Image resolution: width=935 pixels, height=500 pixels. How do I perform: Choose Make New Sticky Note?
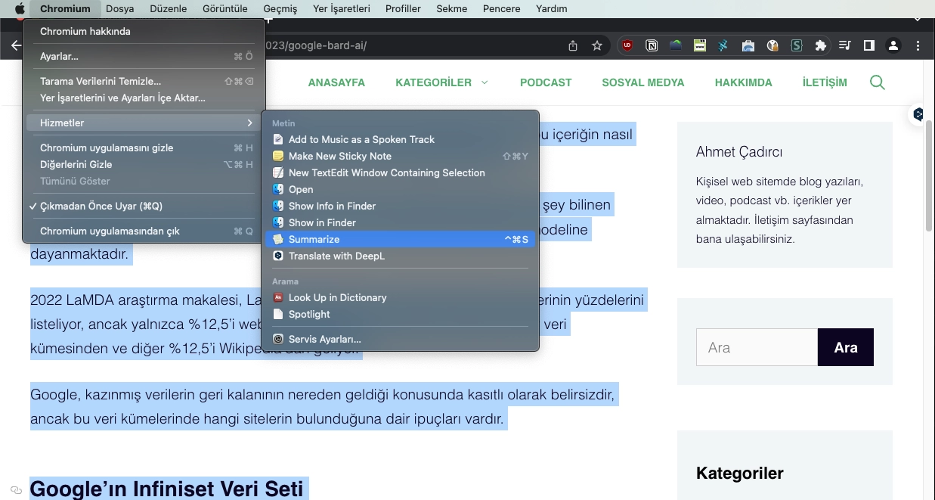click(401, 156)
